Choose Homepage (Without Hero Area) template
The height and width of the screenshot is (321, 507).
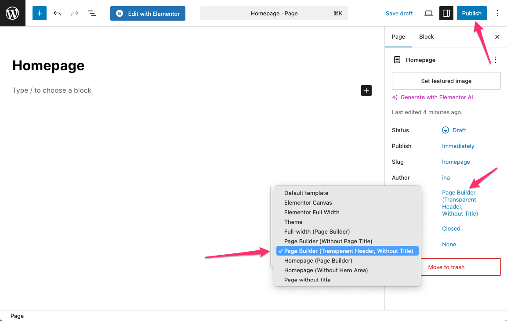coord(326,270)
